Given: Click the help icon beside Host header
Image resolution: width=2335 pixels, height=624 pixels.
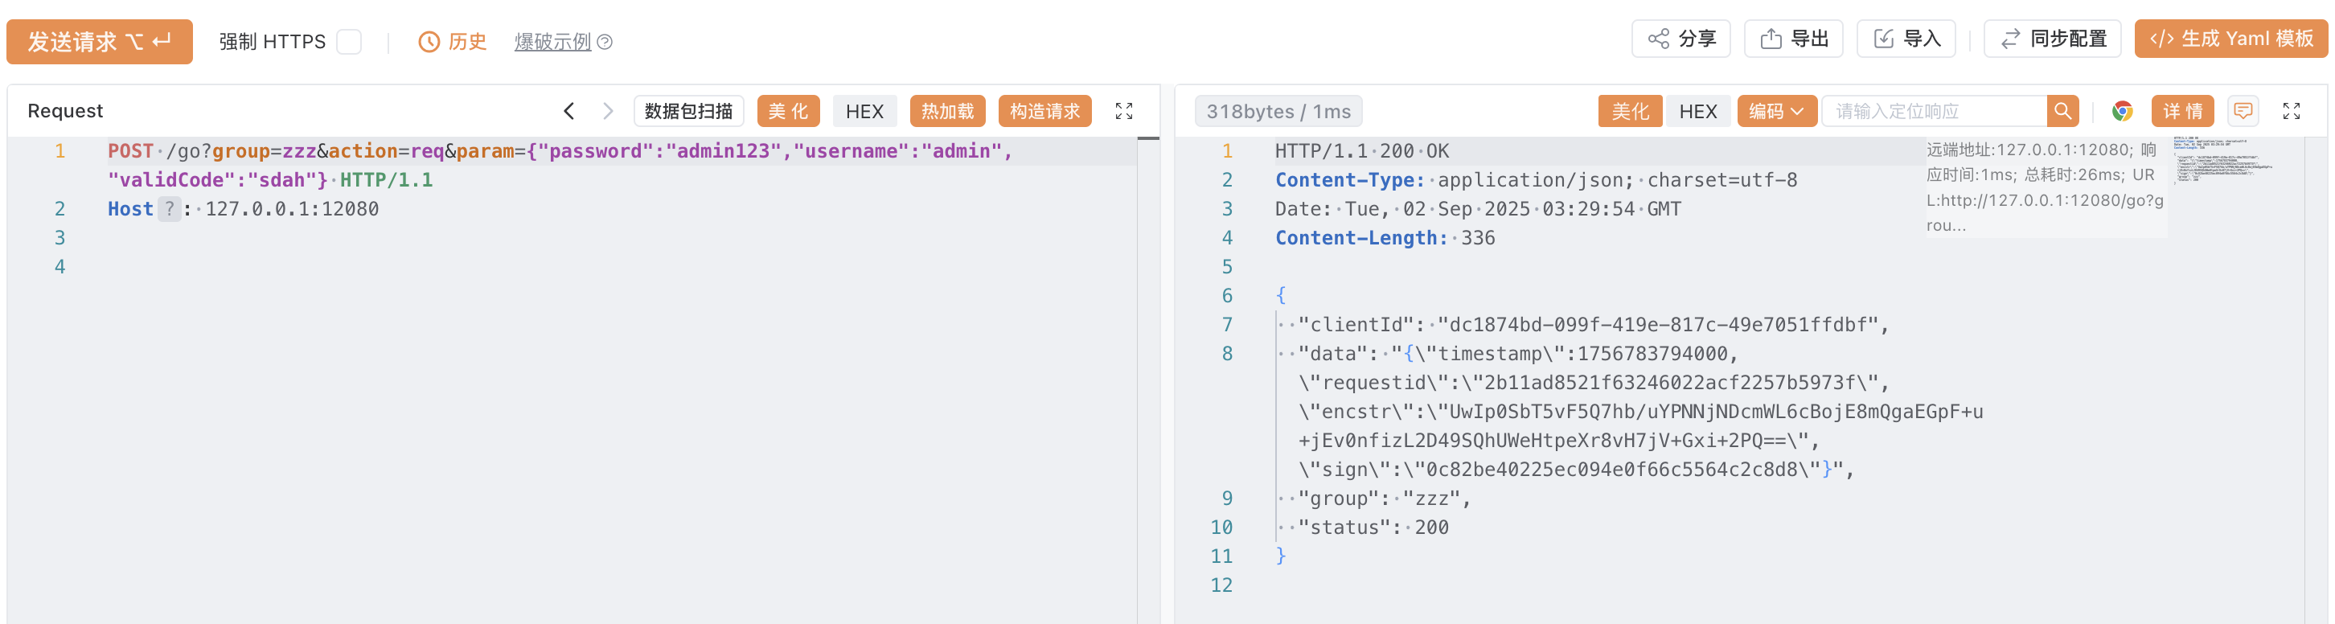Looking at the screenshot, I should click(x=170, y=210).
